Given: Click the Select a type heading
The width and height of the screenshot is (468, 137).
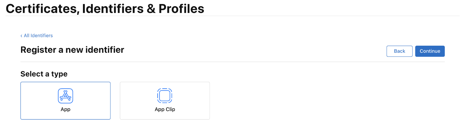Looking at the screenshot, I should 44,74.
